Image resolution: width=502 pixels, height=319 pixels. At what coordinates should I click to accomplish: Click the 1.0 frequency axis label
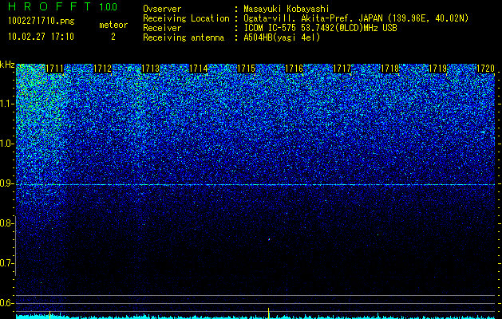(6, 144)
